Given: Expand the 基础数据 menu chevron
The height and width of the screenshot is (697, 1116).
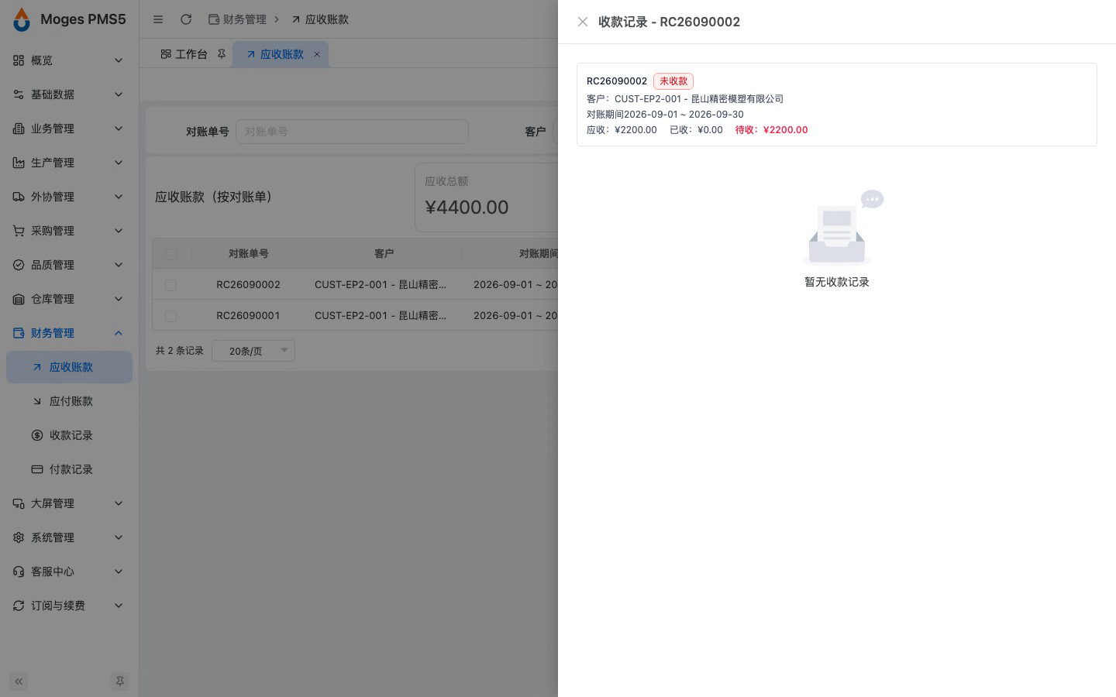Looking at the screenshot, I should [119, 94].
